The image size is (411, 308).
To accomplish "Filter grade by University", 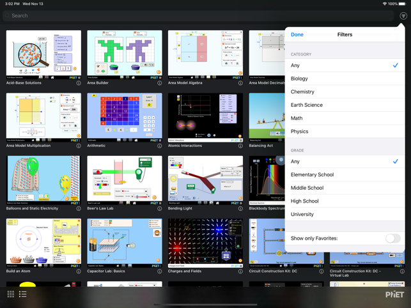I will coord(345,215).
